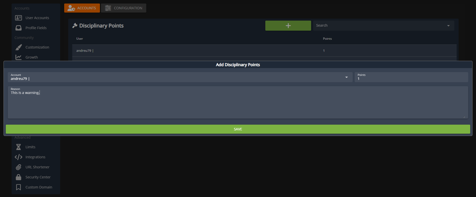
Task: Click the URL Shortener paperclip icon
Action: [18, 167]
